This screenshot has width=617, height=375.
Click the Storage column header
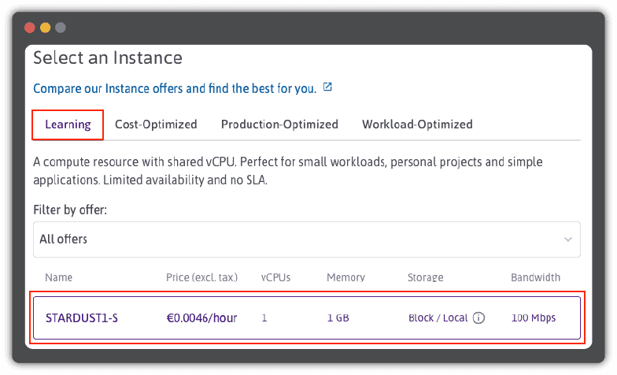click(x=425, y=277)
